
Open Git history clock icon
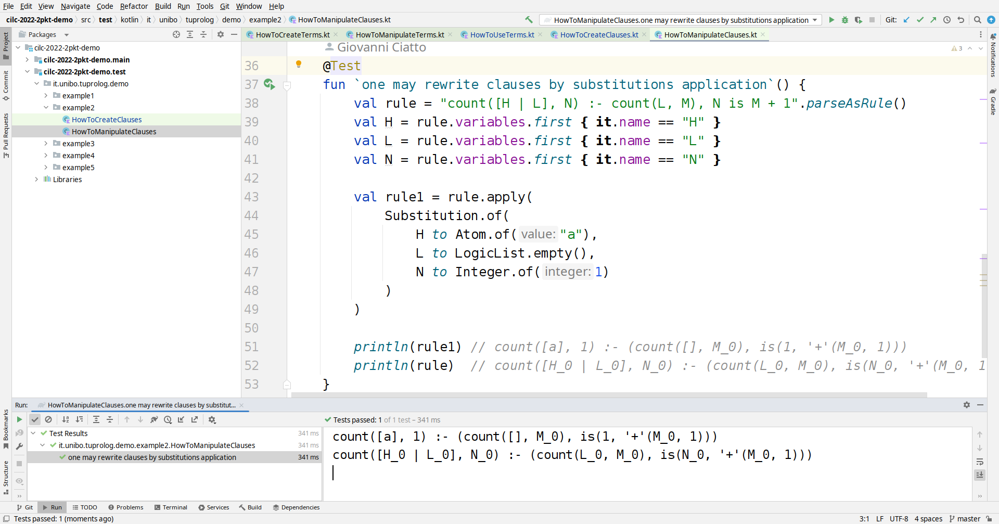point(947,20)
